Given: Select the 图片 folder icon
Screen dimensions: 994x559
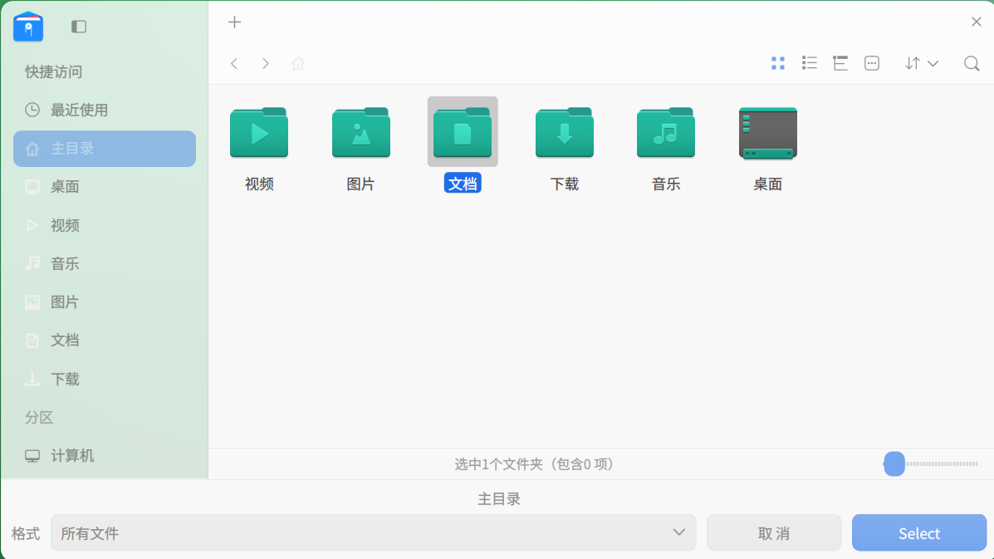Looking at the screenshot, I should coord(360,132).
